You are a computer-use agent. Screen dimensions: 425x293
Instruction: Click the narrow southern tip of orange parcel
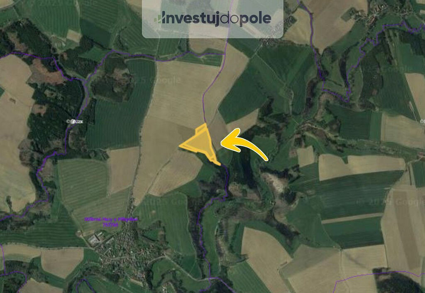(x=217, y=163)
